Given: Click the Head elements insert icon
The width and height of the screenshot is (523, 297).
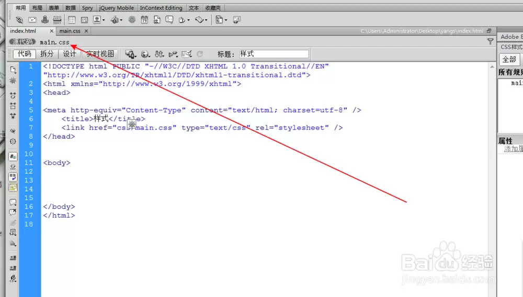Looking at the screenshot, I should coord(182,20).
